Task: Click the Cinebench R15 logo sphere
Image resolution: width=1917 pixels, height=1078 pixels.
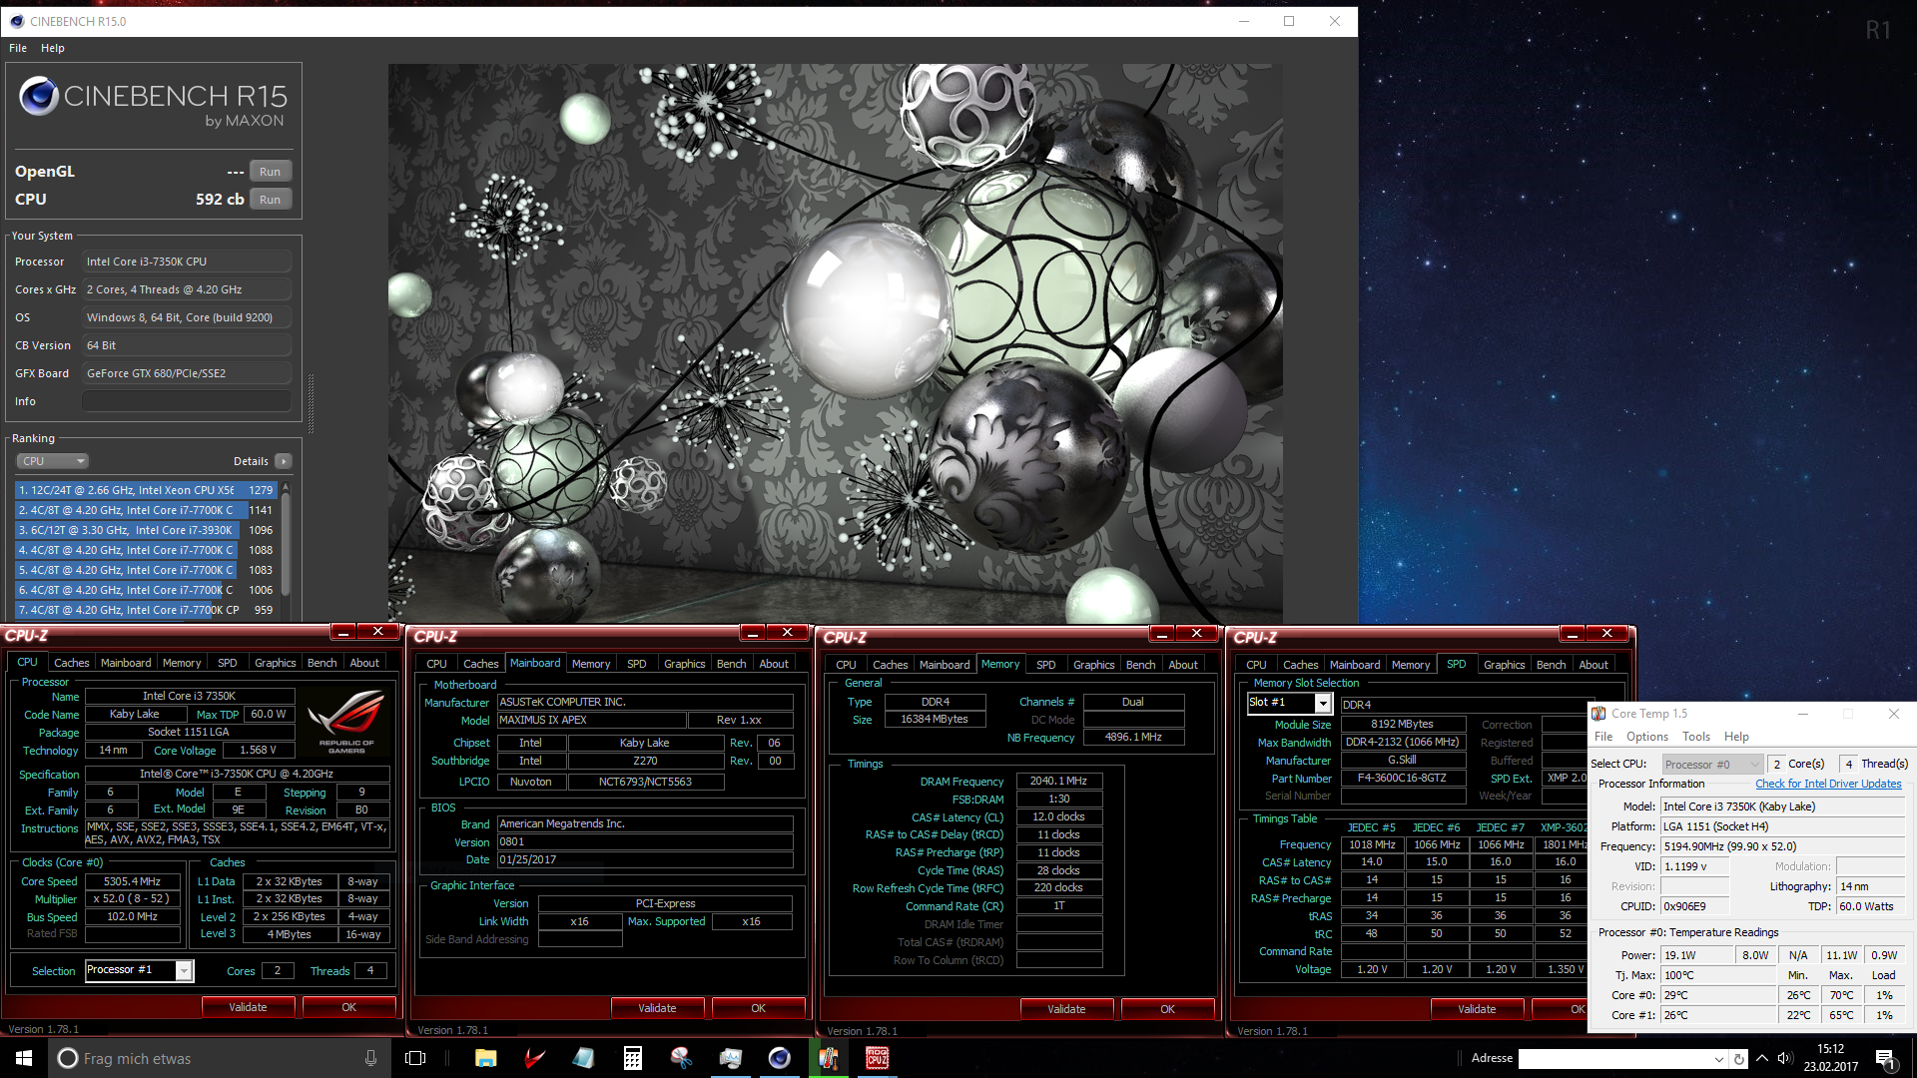Action: 39,97
